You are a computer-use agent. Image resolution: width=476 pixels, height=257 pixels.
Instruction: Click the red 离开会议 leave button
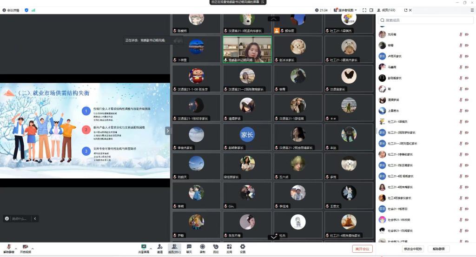(x=362, y=249)
